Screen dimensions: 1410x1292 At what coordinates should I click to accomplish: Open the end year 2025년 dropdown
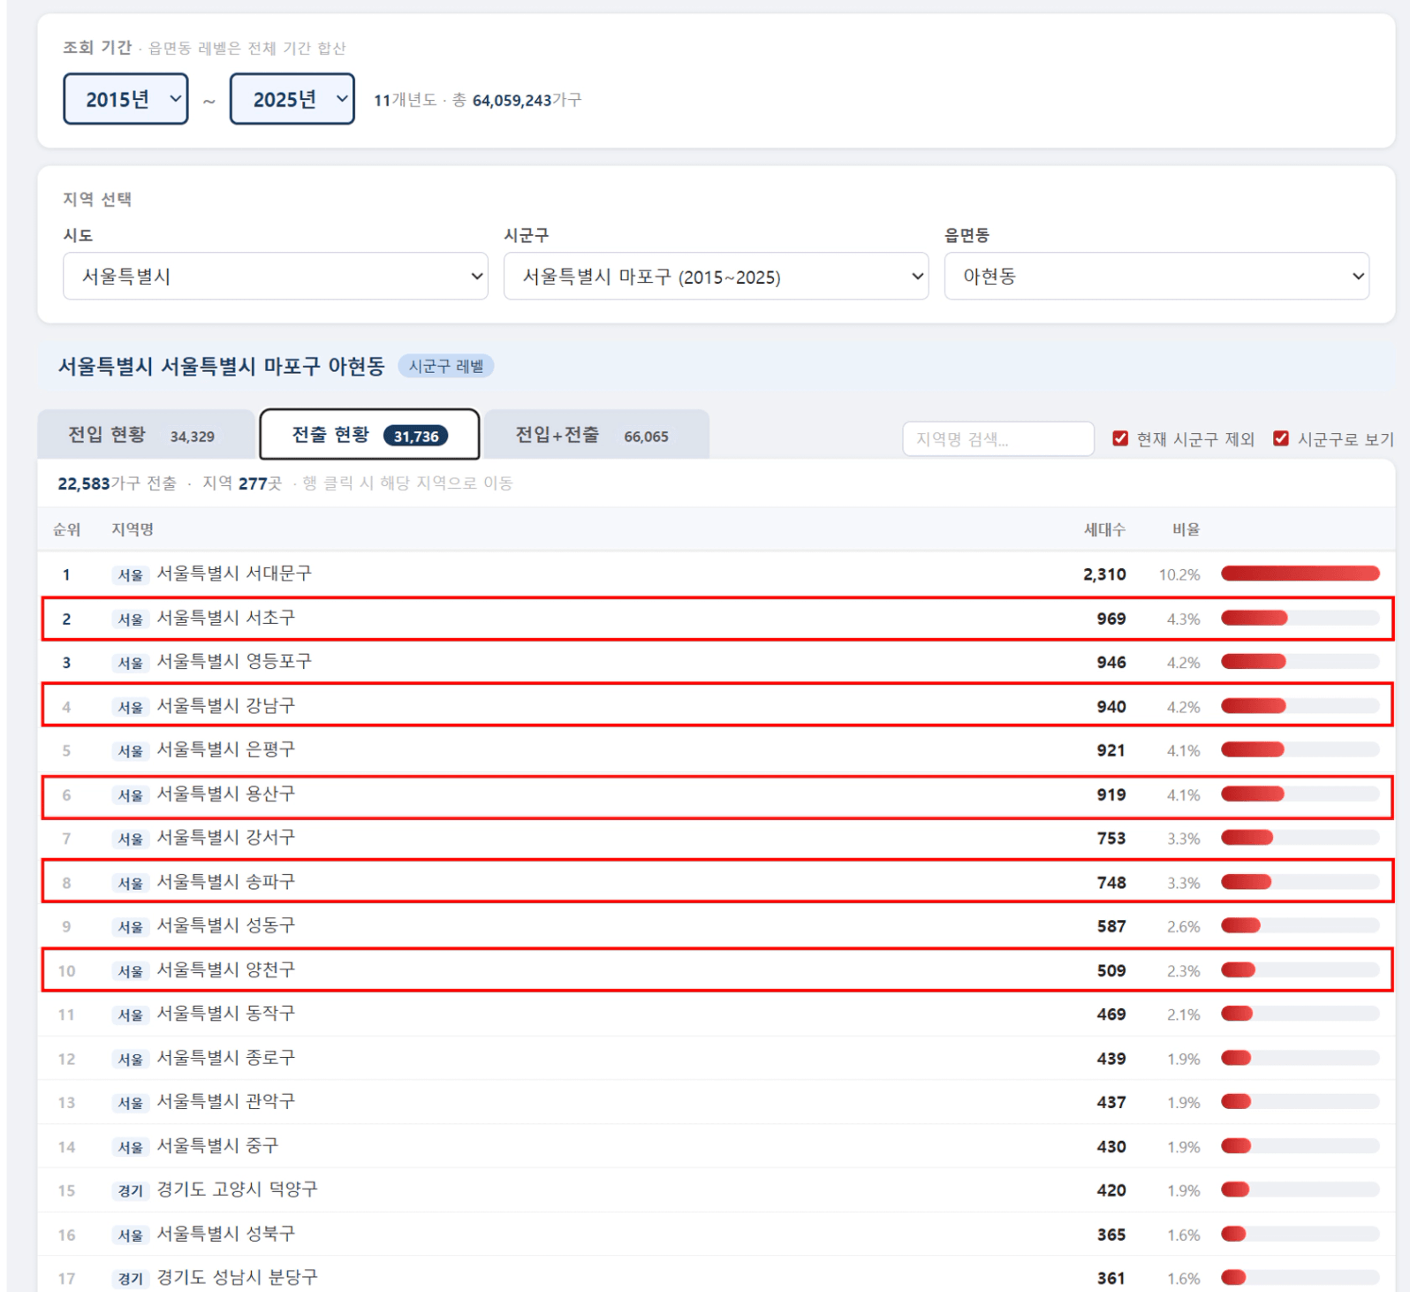pyautogui.click(x=292, y=99)
